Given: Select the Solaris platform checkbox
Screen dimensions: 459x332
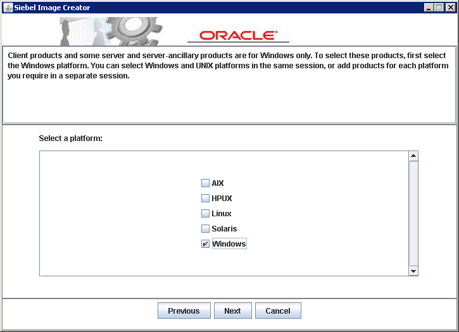Looking at the screenshot, I should 205,228.
